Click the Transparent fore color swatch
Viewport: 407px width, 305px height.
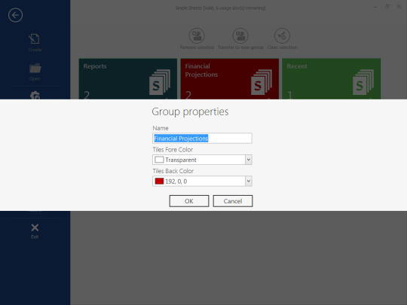159,160
